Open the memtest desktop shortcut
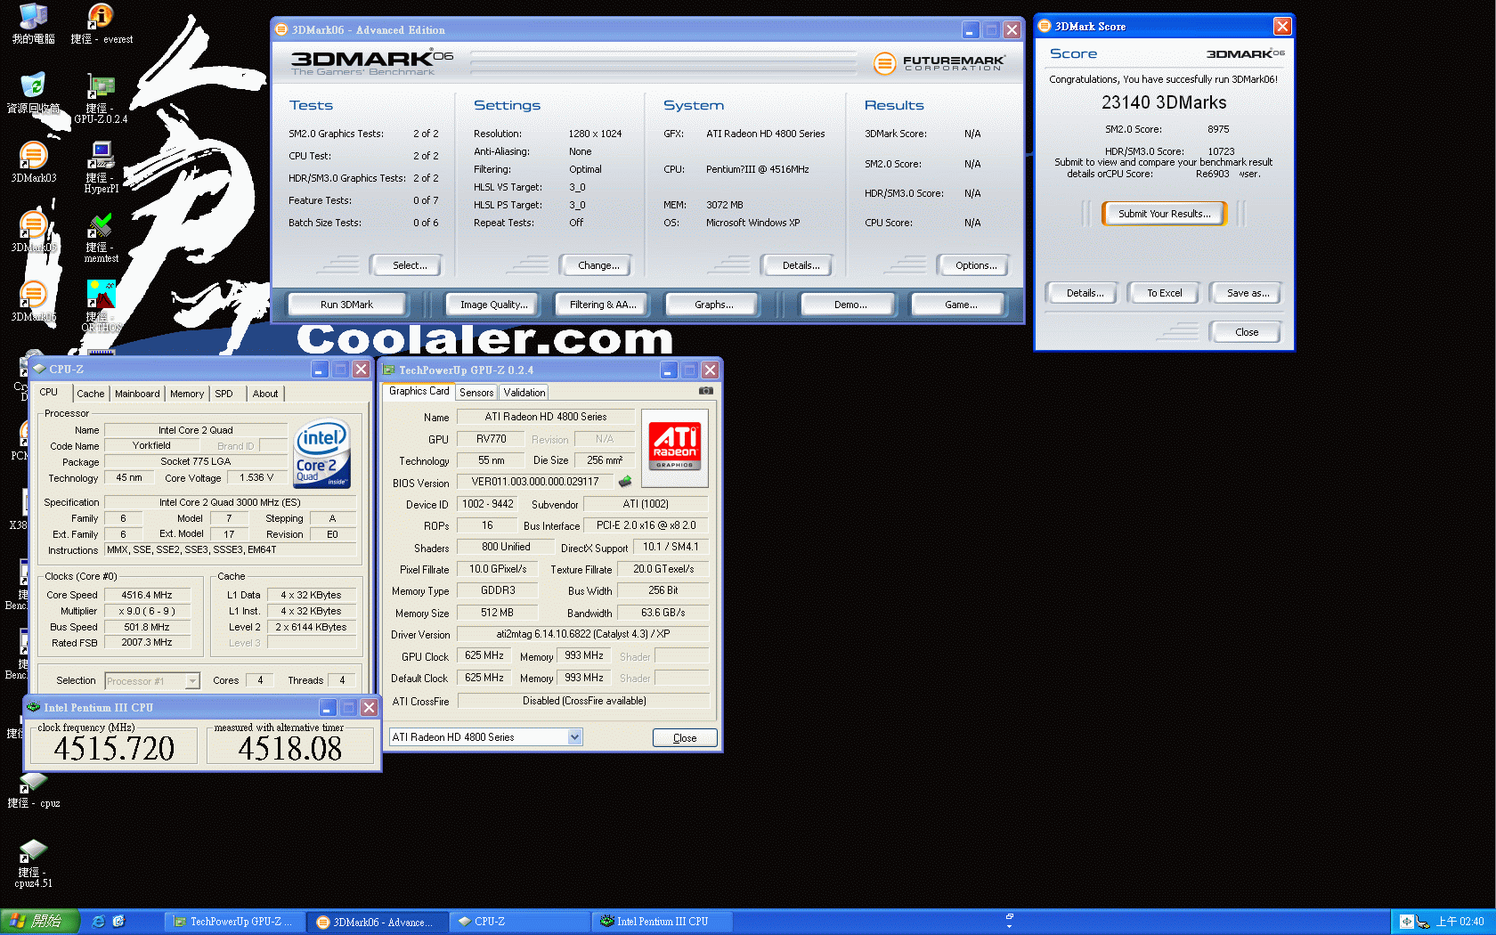The width and height of the screenshot is (1496, 935). point(101,226)
